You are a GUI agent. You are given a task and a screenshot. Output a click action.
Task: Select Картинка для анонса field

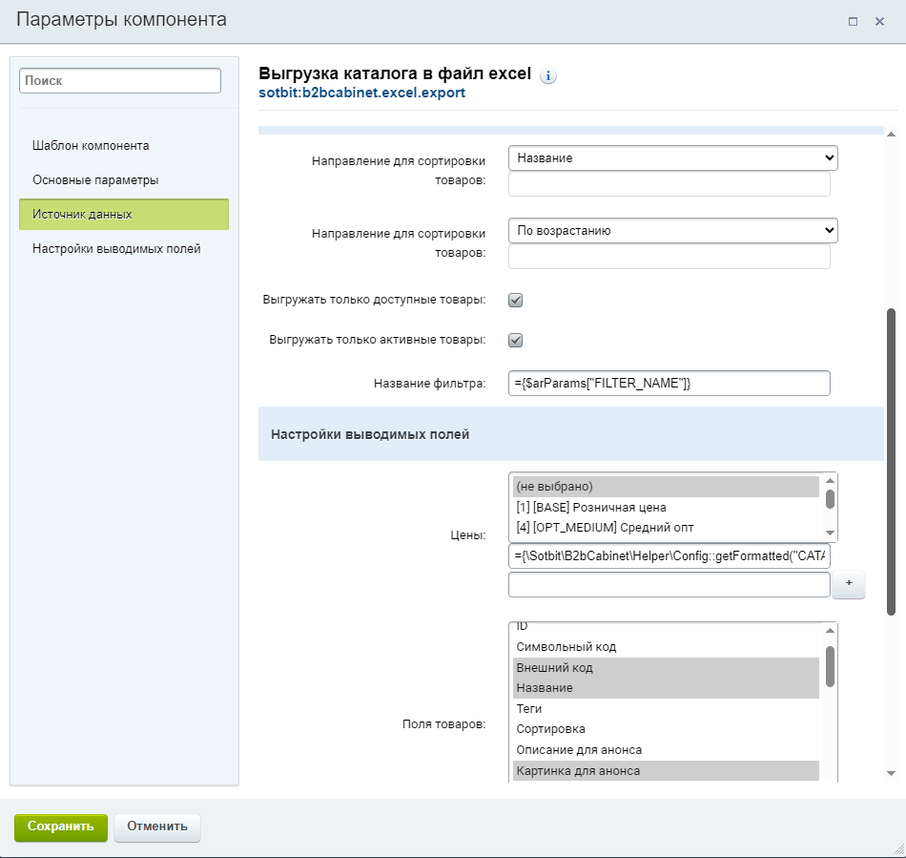pyautogui.click(x=667, y=771)
